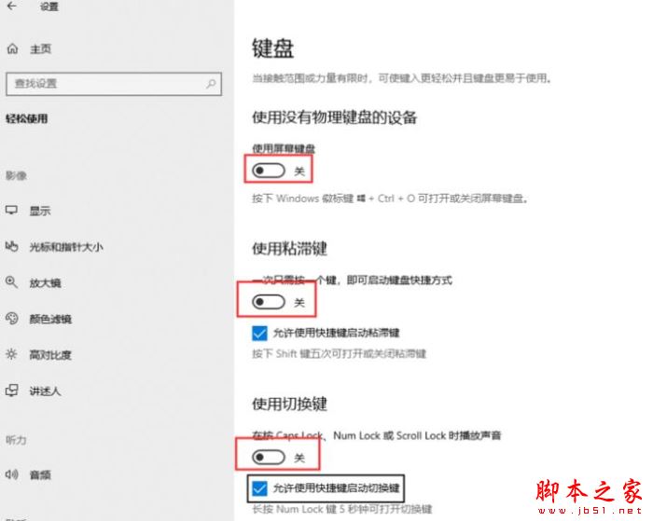Open 放大镜 settings entry
653x521 pixels.
point(45,283)
